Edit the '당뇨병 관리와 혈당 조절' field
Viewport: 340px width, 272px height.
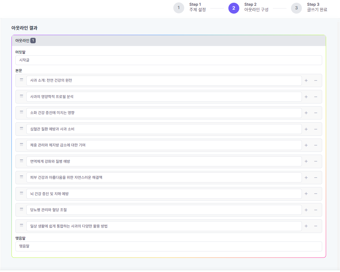[164, 210]
